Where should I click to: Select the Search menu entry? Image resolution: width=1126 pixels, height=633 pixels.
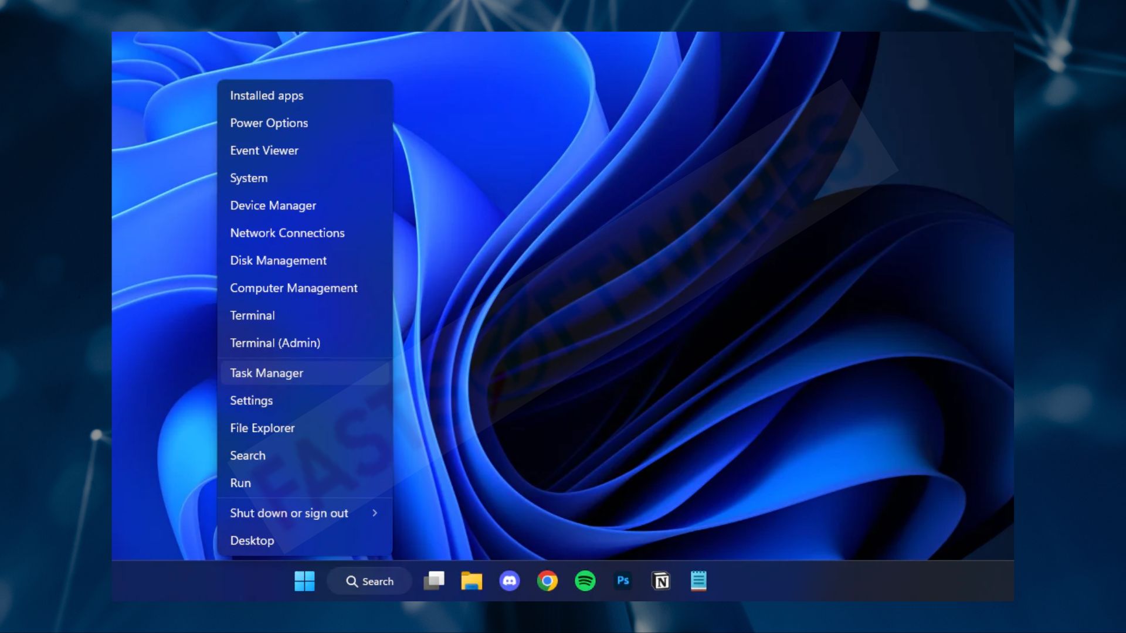(304, 456)
